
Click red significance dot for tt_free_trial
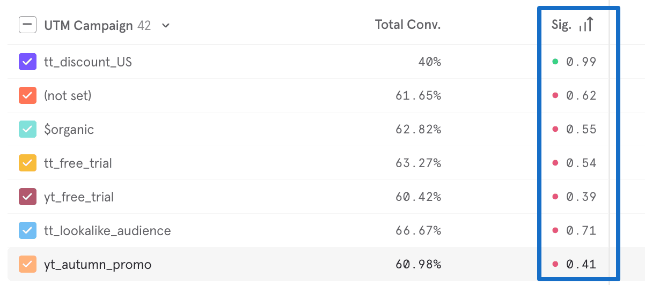click(x=555, y=163)
